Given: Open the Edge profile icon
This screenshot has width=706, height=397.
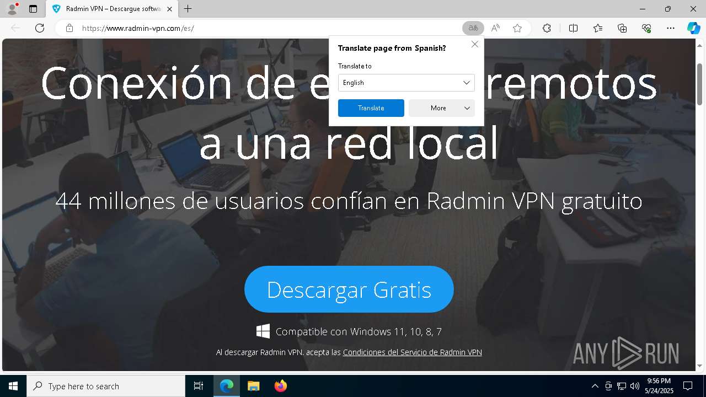Looking at the screenshot, I should [12, 9].
